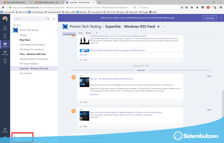Reply to the Quick Tip post

coord(83,127)
